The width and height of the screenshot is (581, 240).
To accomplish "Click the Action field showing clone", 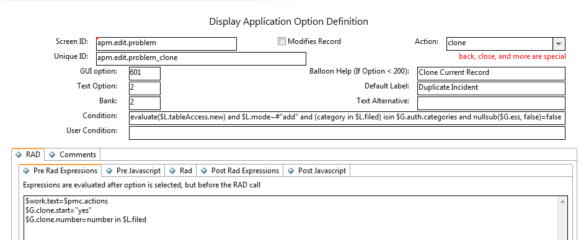I will pyautogui.click(x=500, y=44).
